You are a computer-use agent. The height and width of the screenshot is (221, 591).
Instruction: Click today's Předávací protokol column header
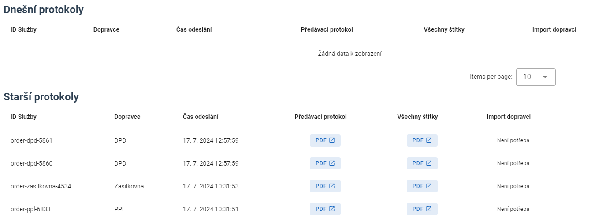tap(327, 30)
